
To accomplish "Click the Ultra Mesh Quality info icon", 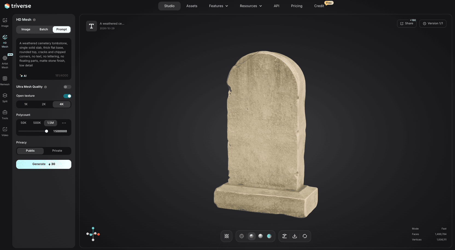I will tap(45, 87).
